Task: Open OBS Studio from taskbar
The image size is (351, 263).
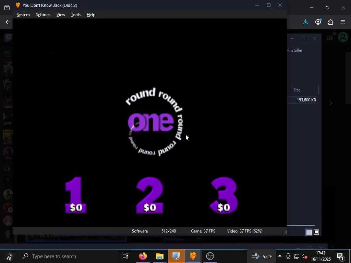Action: pos(210,256)
